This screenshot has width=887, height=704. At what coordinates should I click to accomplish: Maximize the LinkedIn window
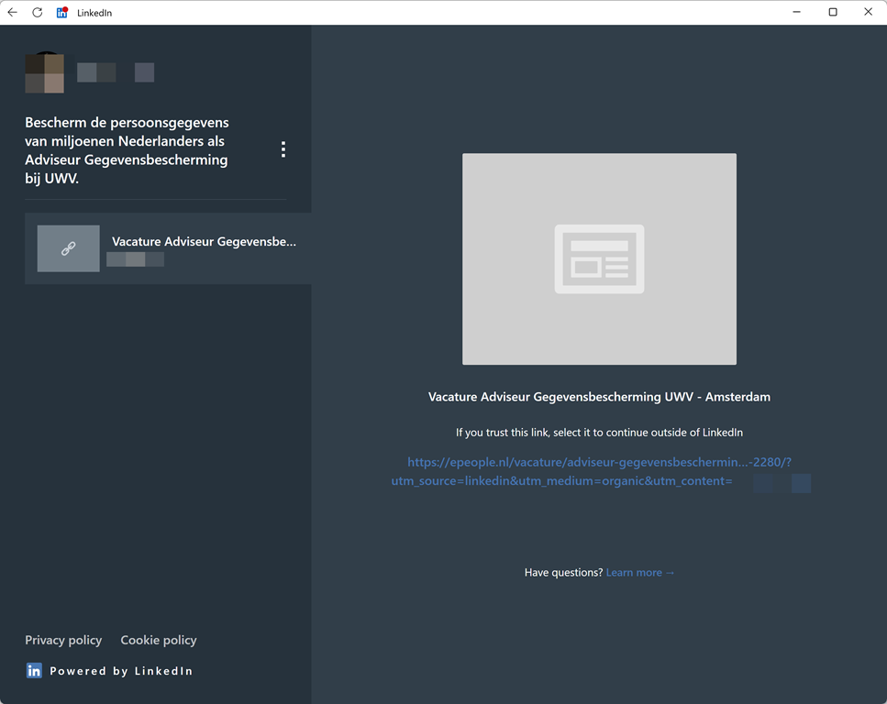[833, 13]
